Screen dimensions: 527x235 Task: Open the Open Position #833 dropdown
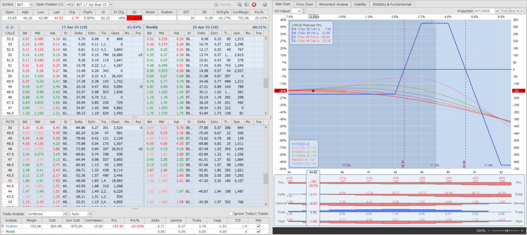tap(111, 4)
